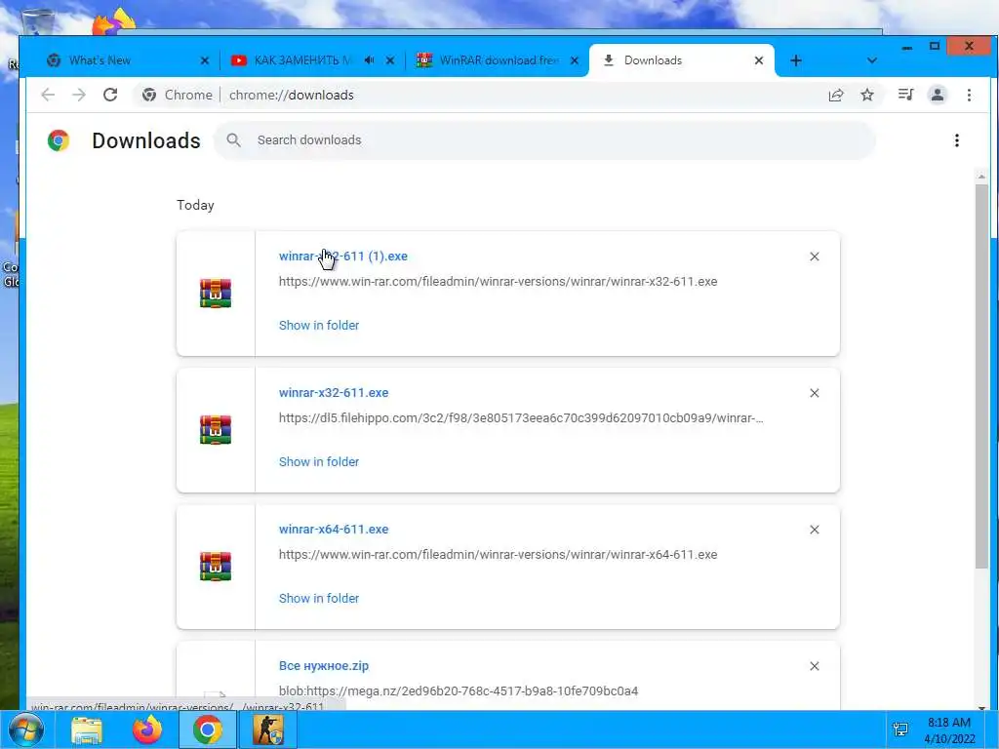Focus the Search downloads field
This screenshot has width=999, height=749.
pos(544,140)
